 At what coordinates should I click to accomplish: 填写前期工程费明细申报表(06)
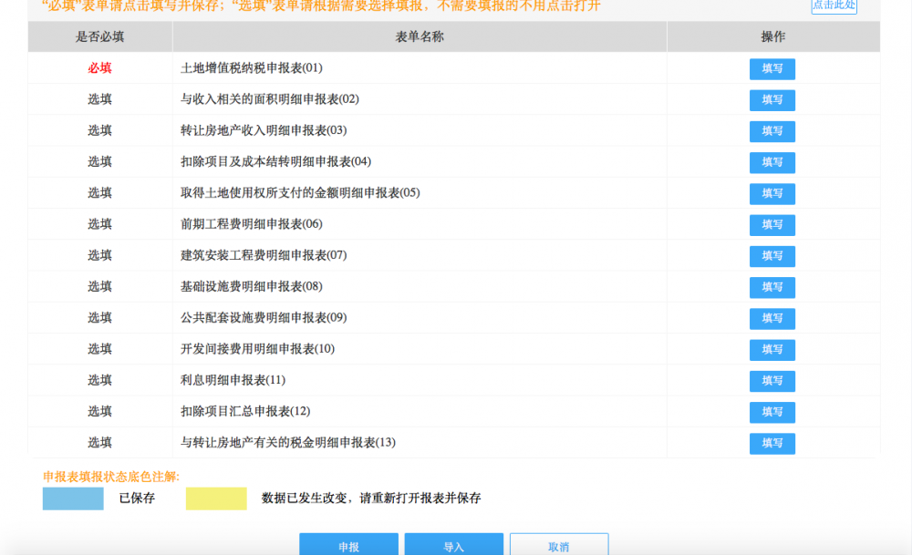pos(772,225)
